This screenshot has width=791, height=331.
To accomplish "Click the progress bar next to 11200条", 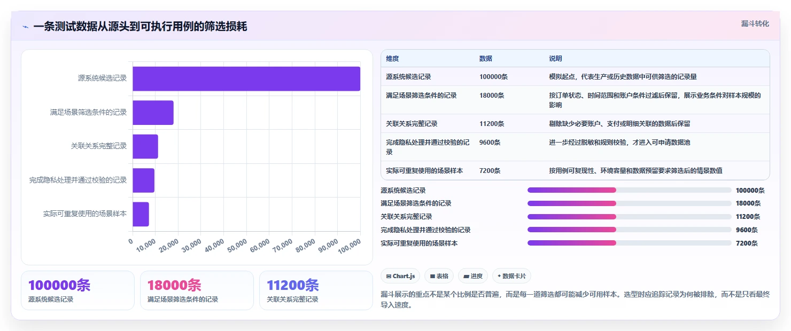I will 629,217.
